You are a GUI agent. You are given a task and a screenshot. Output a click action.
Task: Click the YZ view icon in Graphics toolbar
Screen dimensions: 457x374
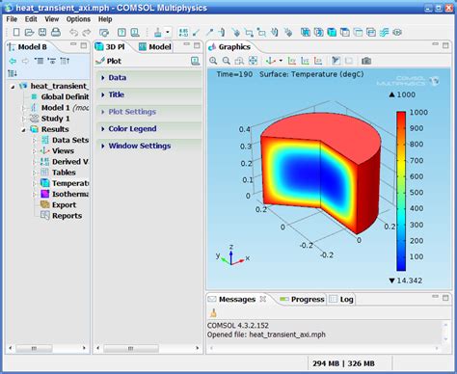(305, 61)
